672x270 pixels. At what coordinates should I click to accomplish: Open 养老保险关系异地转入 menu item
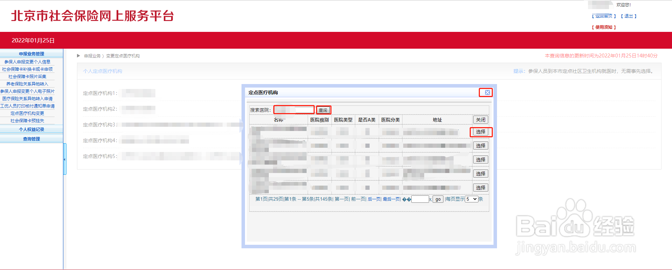click(x=27, y=84)
